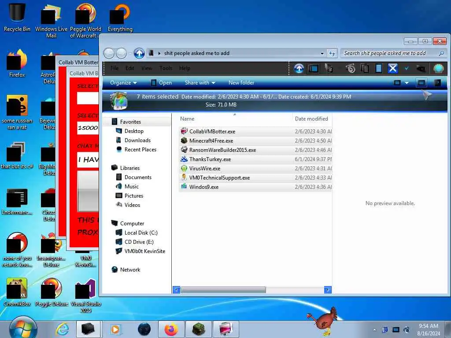The width and height of the screenshot is (451, 338).
Task: Click the blue Up arrow beside address bar
Action: [x=139, y=53]
